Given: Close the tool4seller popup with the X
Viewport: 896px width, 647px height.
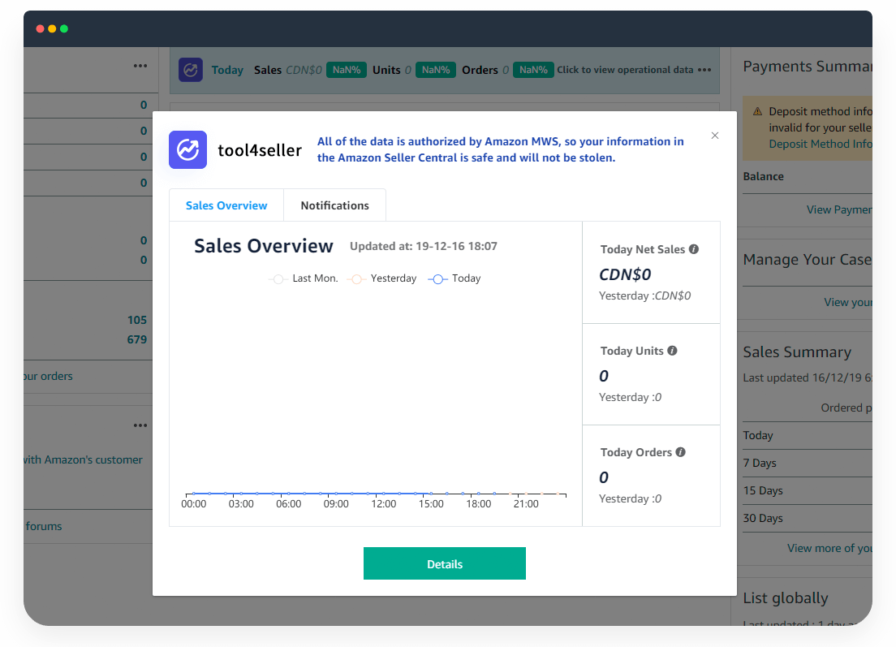Looking at the screenshot, I should 715,136.
